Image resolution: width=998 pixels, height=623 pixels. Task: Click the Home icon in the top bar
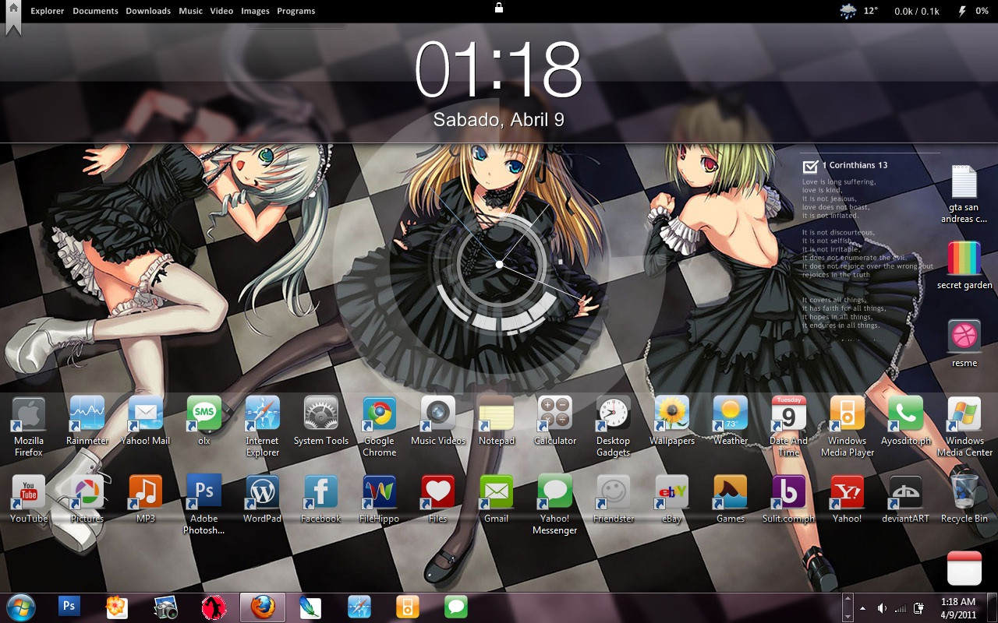point(13,9)
